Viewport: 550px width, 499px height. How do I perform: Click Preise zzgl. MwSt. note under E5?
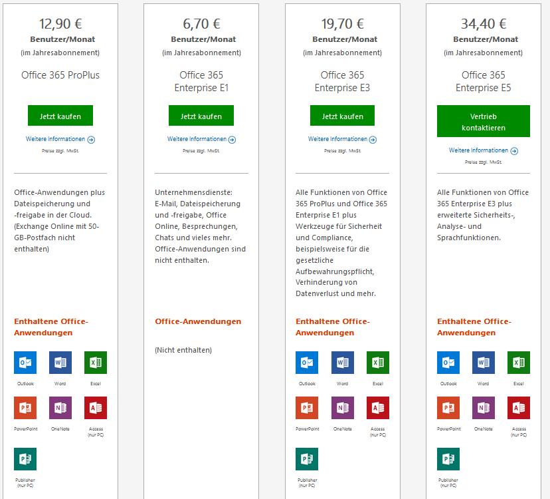(x=484, y=162)
